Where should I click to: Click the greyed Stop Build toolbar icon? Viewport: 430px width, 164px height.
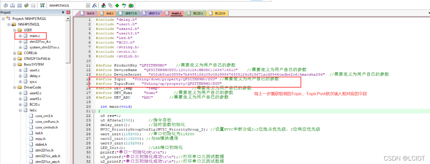click(x=33, y=5)
